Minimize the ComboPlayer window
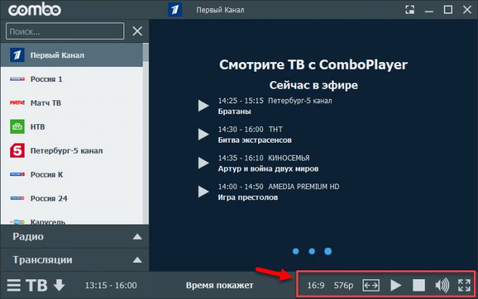 pos(429,10)
